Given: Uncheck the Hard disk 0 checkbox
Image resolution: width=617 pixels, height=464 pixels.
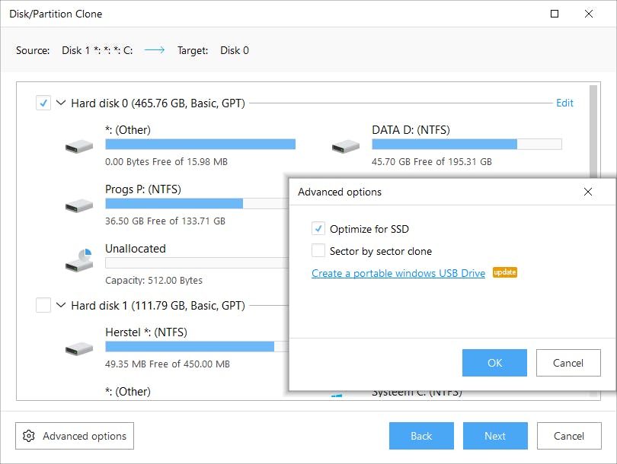Looking at the screenshot, I should coord(43,103).
